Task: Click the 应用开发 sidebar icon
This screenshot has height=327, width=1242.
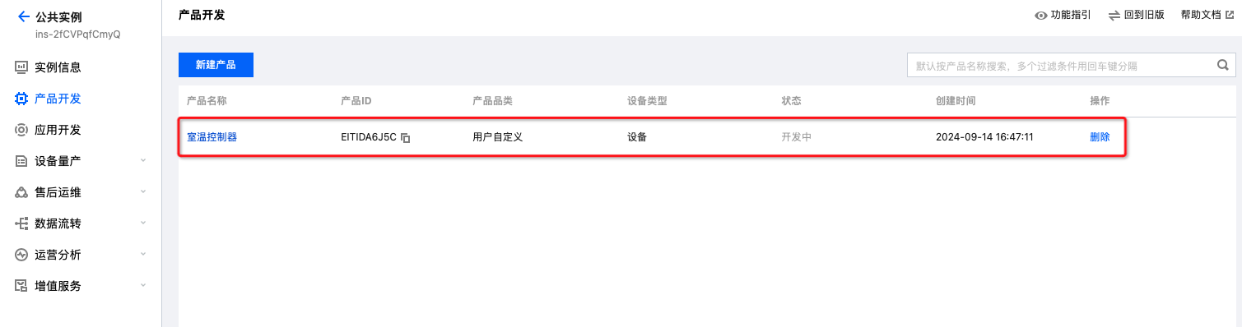Action: tap(21, 130)
